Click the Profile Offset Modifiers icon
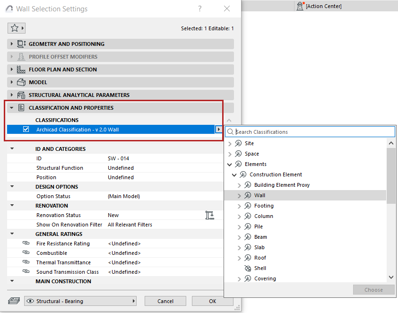398x313 pixels. click(21, 57)
